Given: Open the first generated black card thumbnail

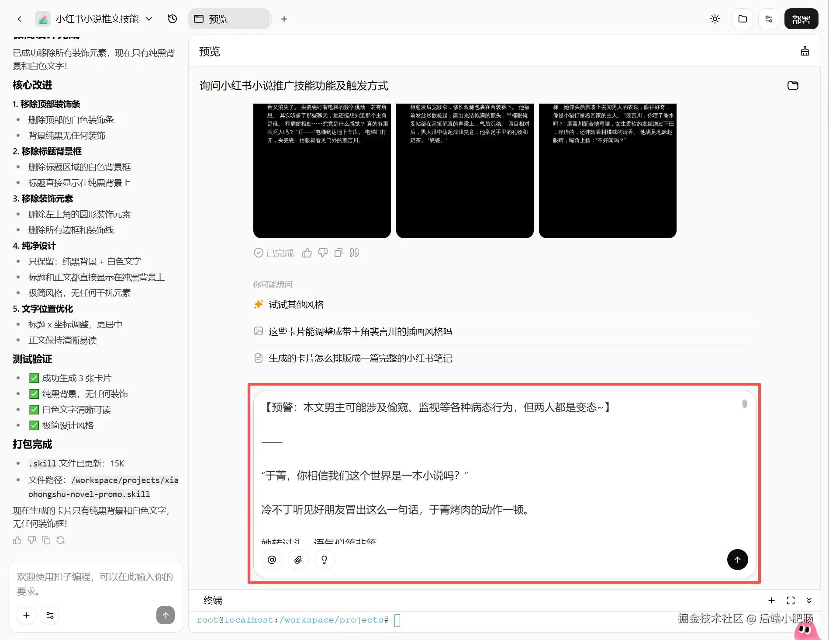Looking at the screenshot, I should tap(322, 170).
